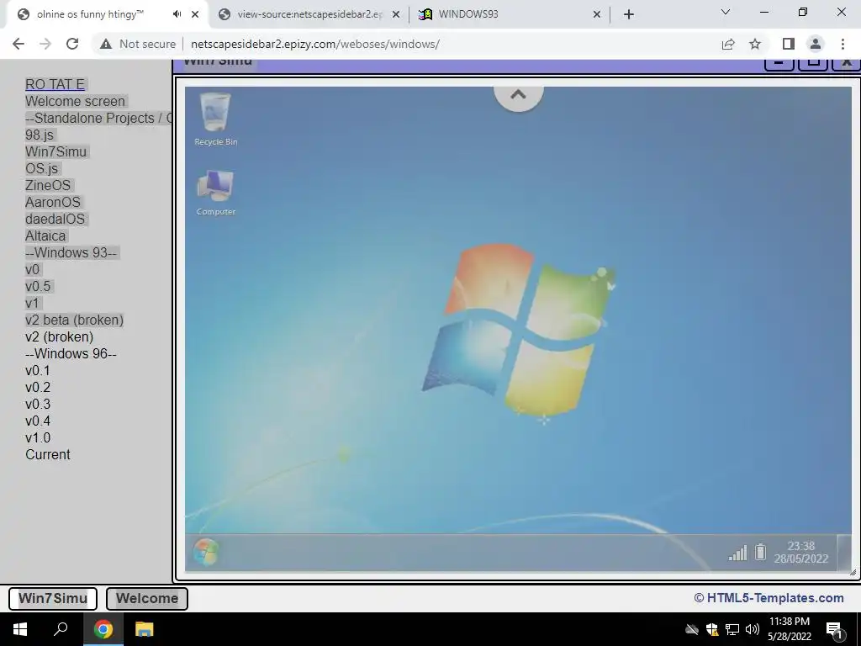Bookmark this page with the star
861x646 pixels.
click(x=756, y=44)
